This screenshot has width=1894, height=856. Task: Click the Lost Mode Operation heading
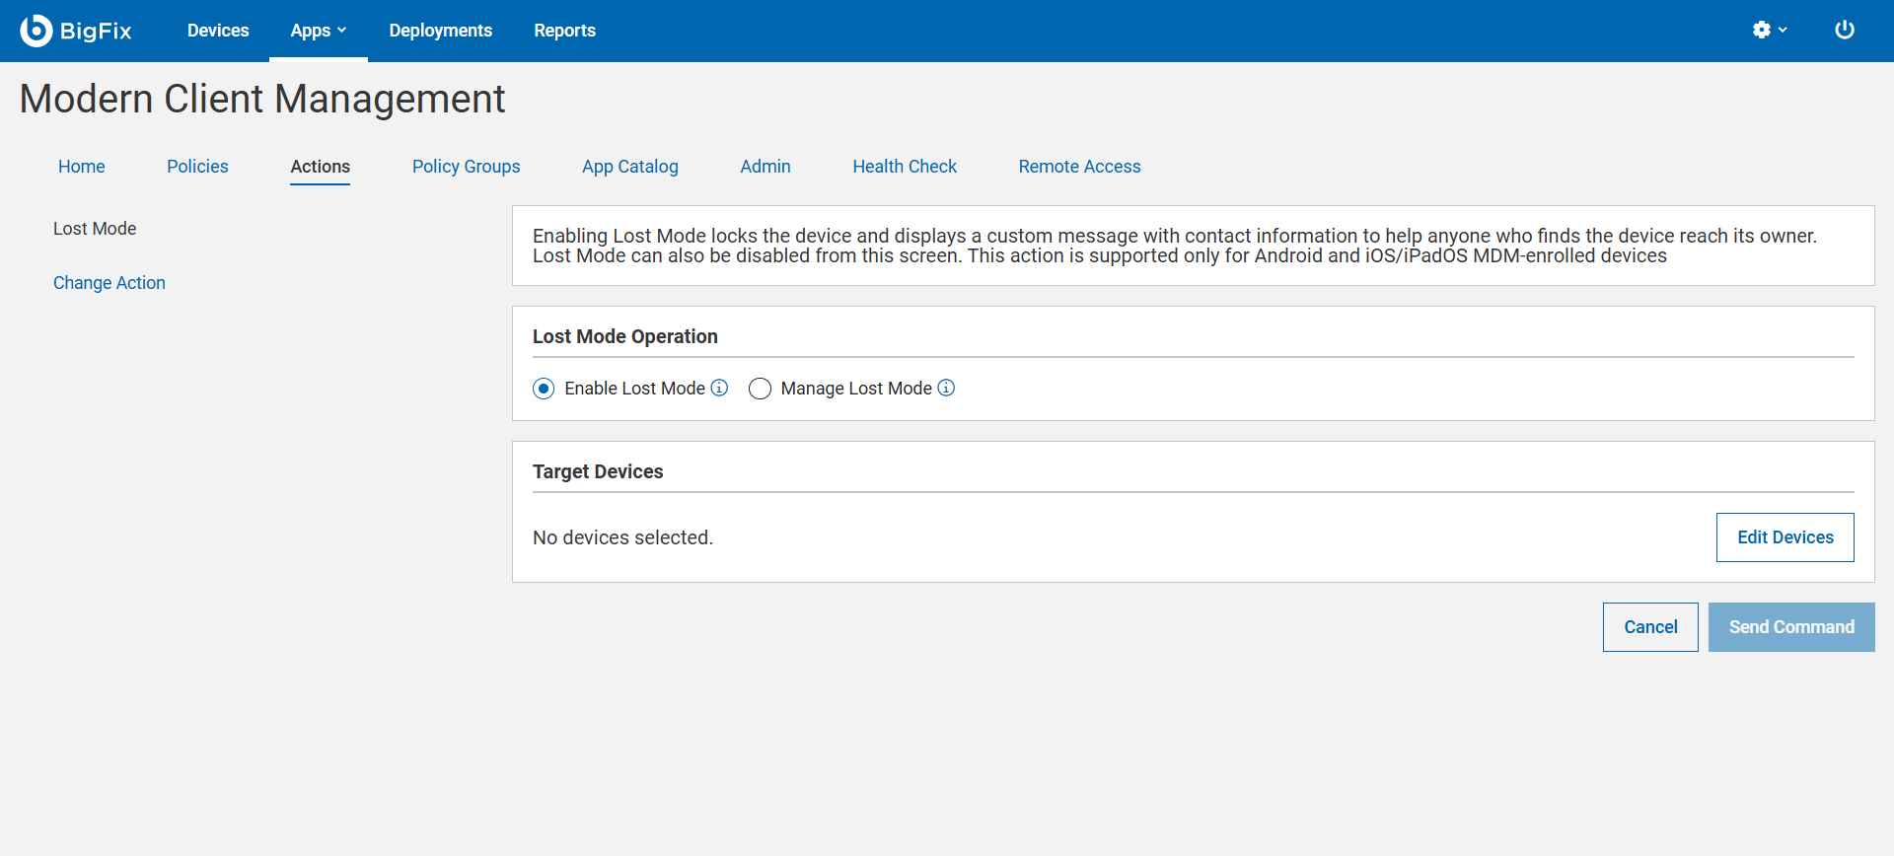coord(625,336)
